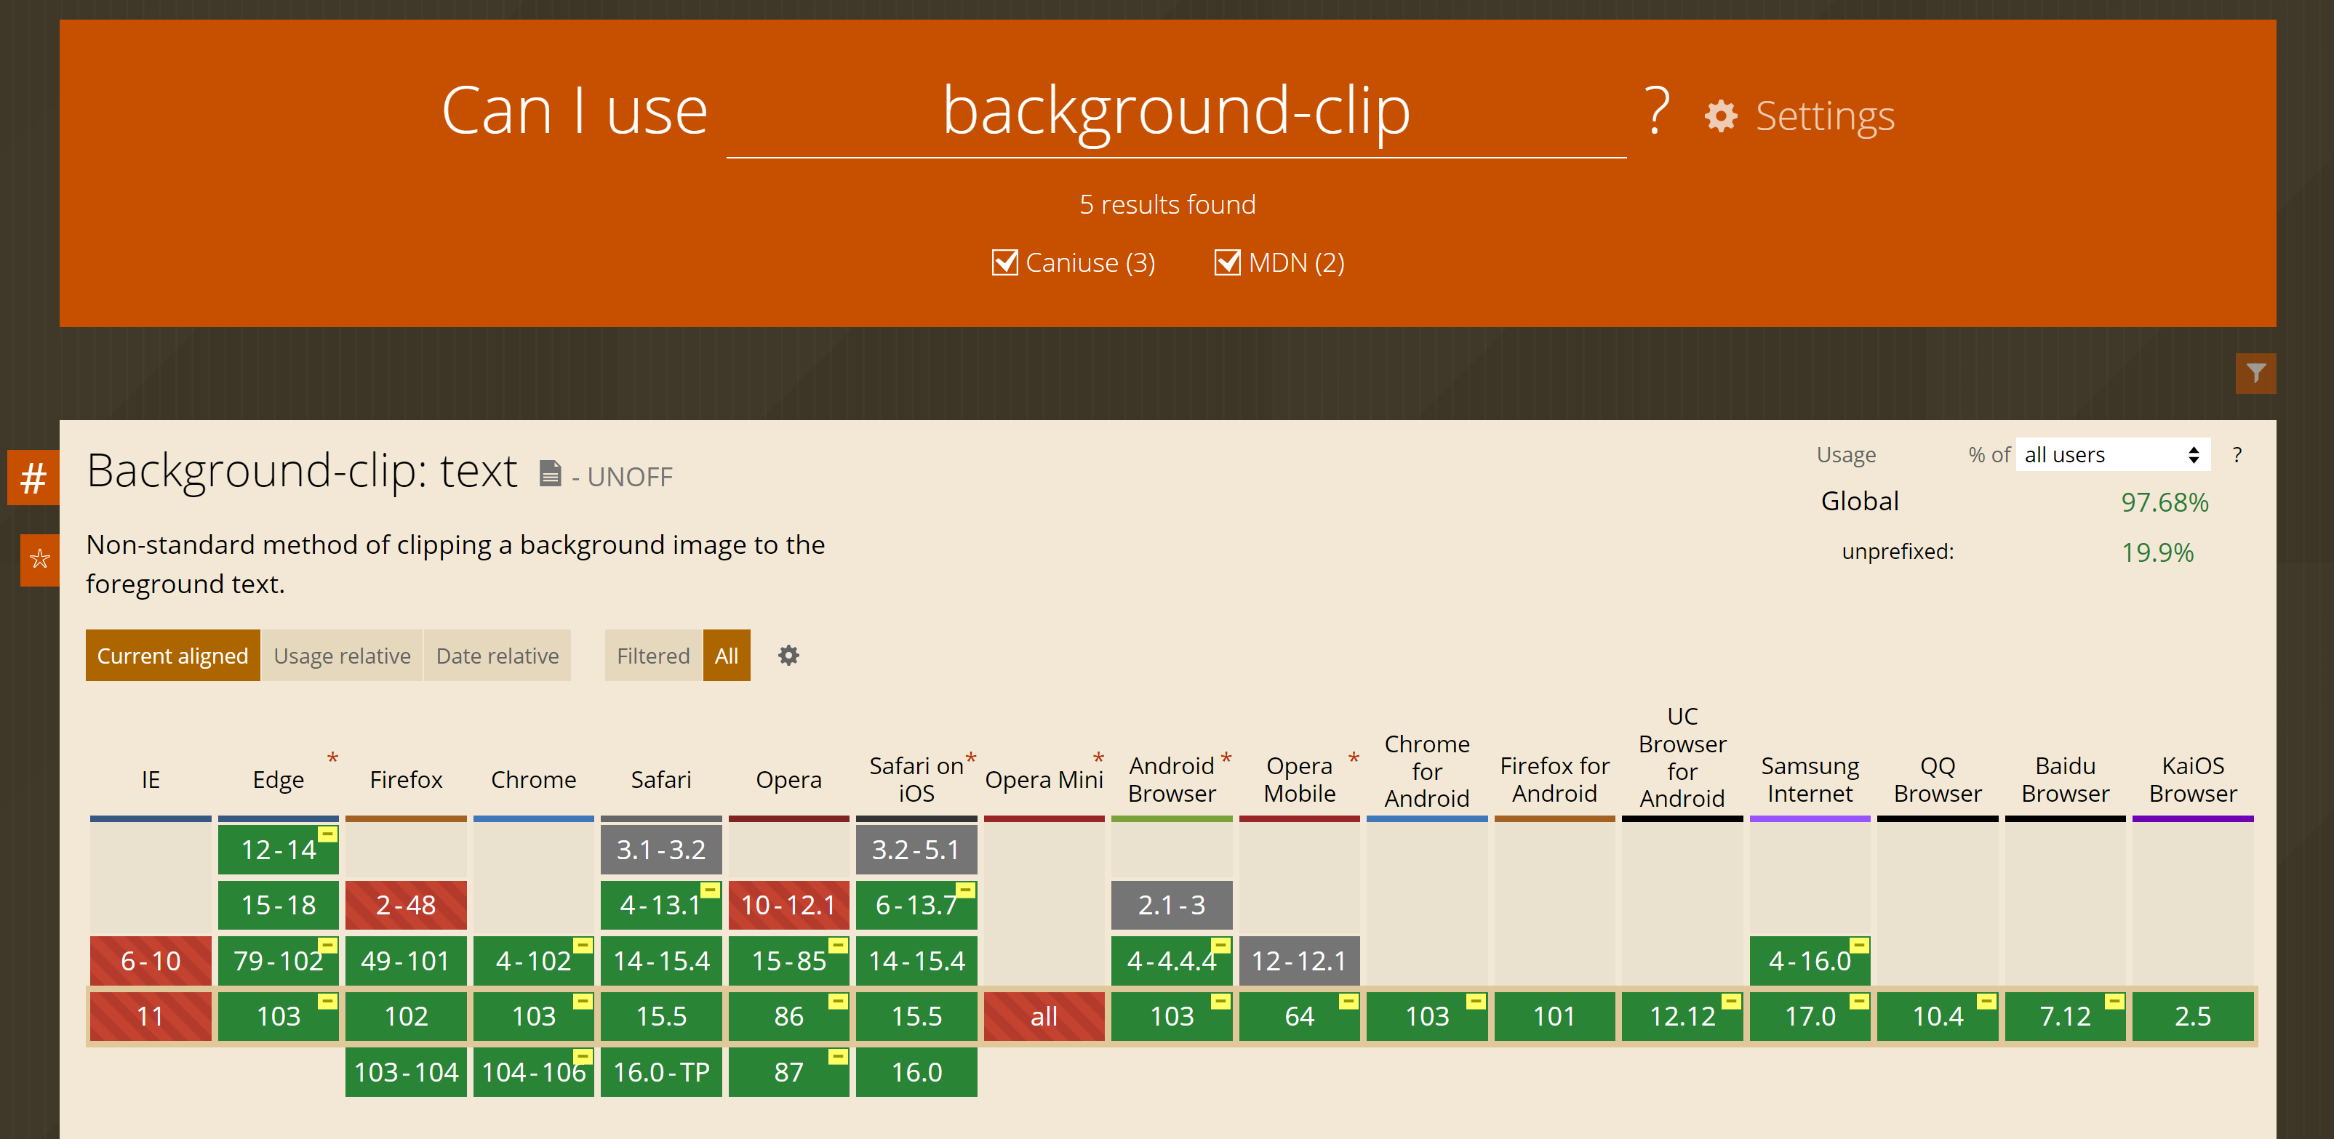Image resolution: width=2334 pixels, height=1139 pixels.
Task: Select the Filtered view option
Action: [653, 656]
